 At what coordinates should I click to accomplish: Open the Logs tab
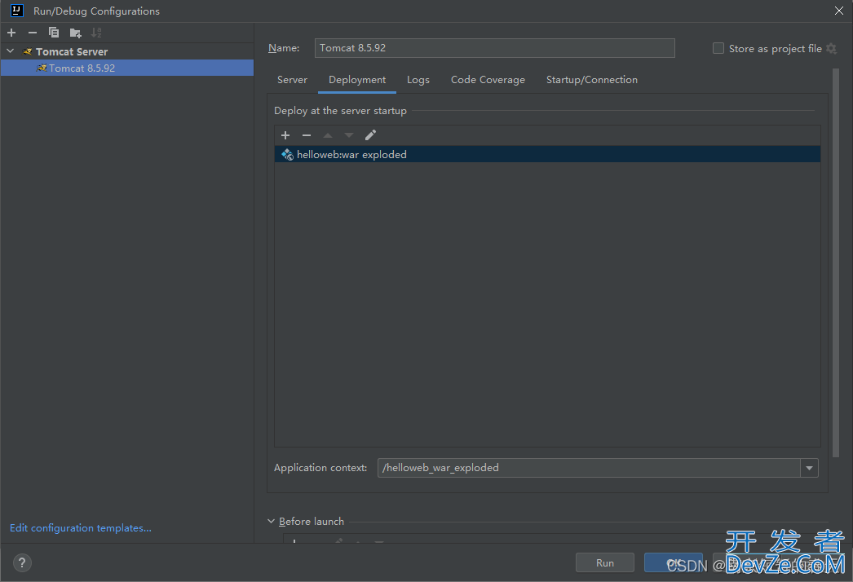click(x=418, y=80)
